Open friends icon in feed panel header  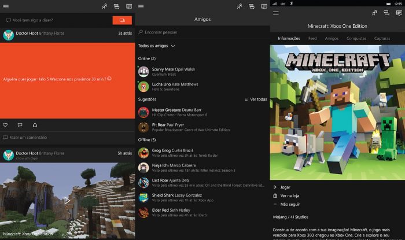[x=104, y=6]
